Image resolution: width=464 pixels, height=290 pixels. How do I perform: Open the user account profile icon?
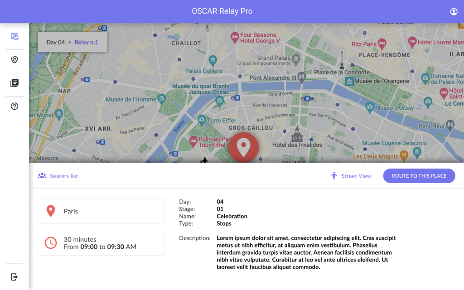[x=454, y=11]
